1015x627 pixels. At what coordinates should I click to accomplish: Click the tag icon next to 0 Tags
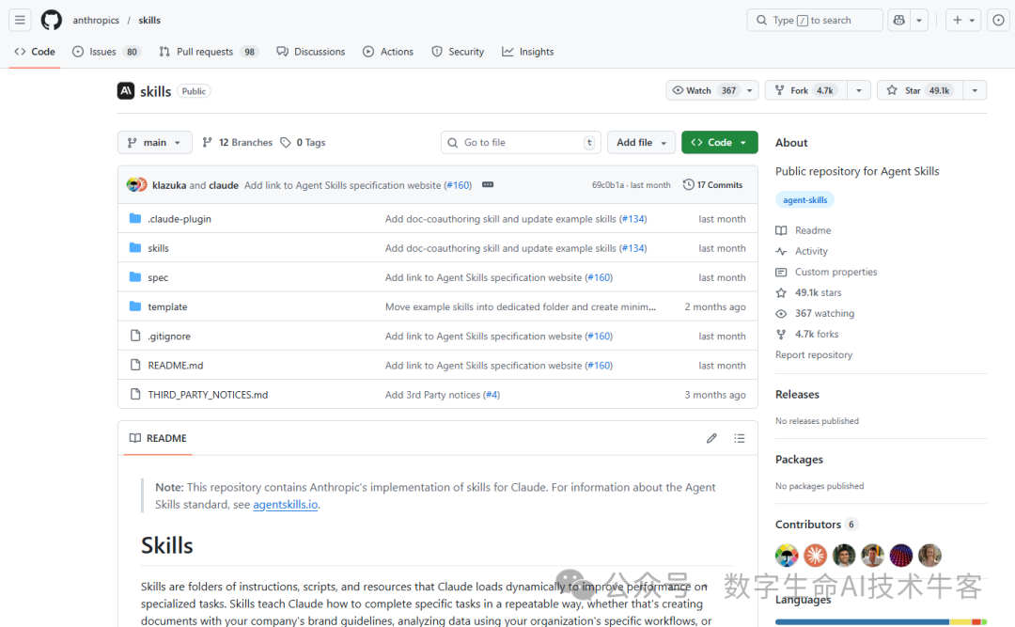click(x=286, y=143)
